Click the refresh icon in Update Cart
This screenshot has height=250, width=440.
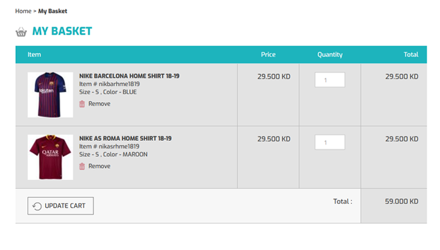click(x=37, y=206)
